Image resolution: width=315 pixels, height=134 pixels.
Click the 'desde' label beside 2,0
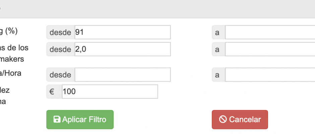tap(60, 49)
